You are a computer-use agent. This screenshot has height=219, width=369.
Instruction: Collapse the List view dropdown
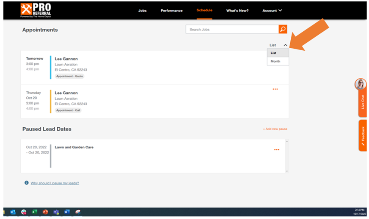coord(278,45)
